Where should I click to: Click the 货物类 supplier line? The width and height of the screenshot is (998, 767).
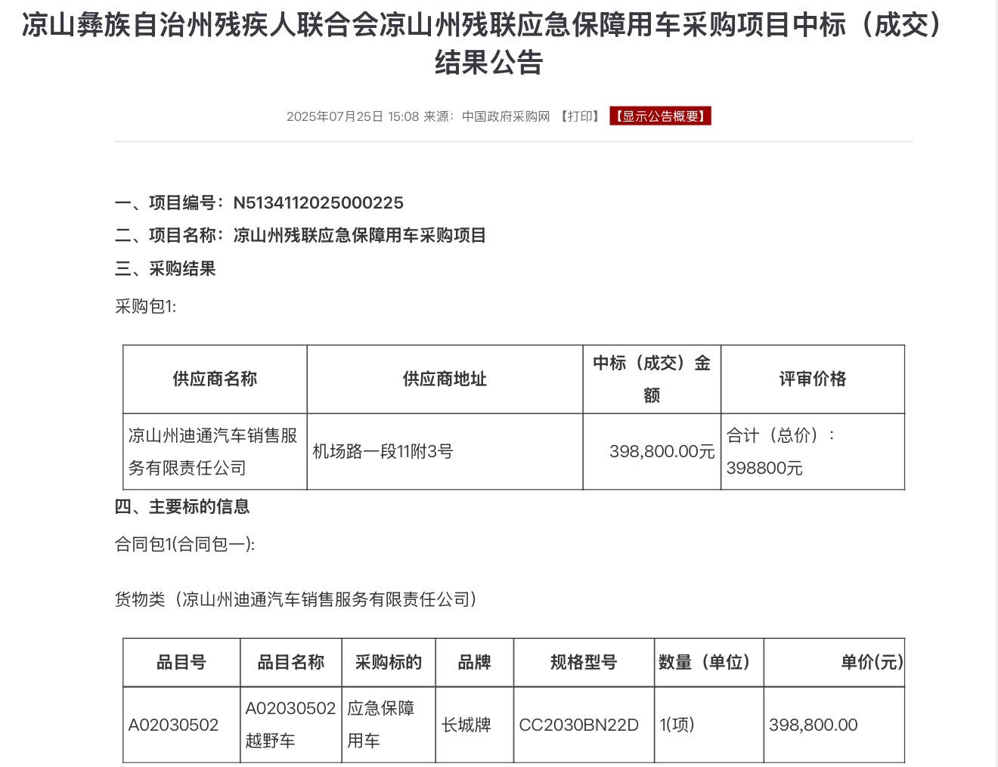[296, 599]
